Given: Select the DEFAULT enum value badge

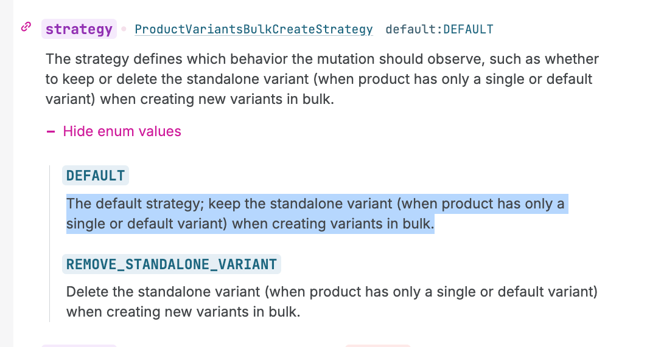Looking at the screenshot, I should pos(96,176).
